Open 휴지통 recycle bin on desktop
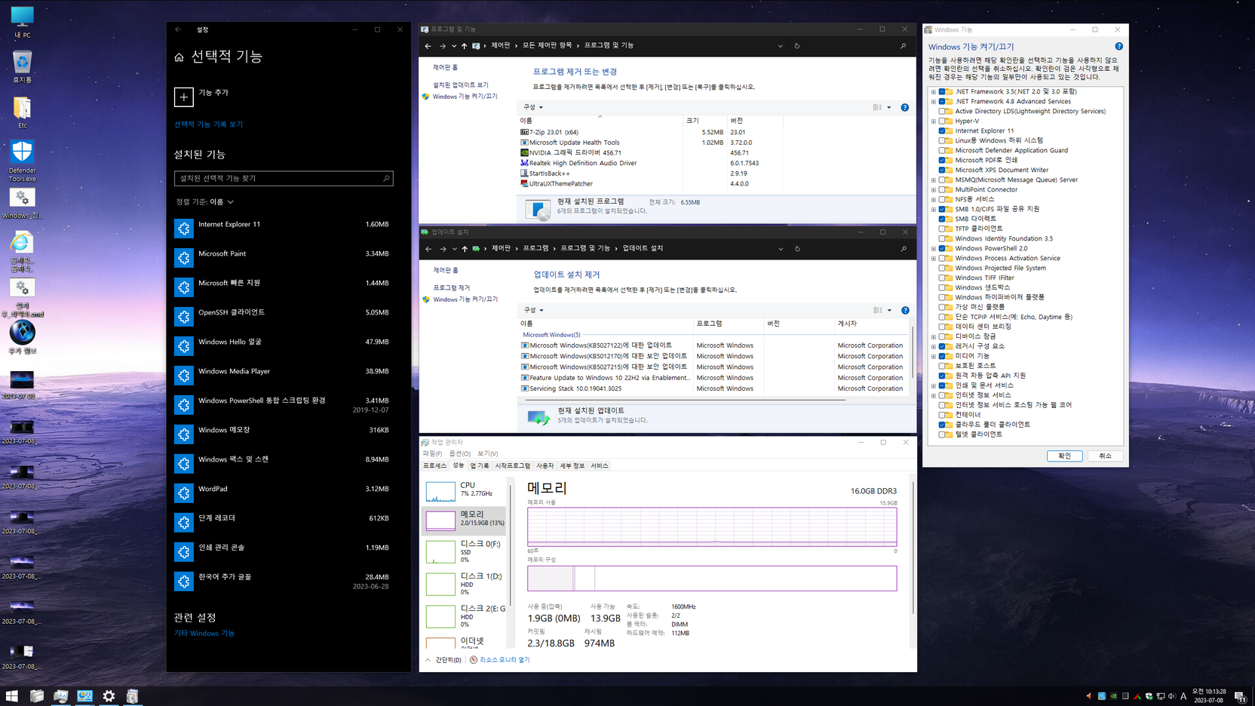The height and width of the screenshot is (706, 1255). click(x=22, y=66)
